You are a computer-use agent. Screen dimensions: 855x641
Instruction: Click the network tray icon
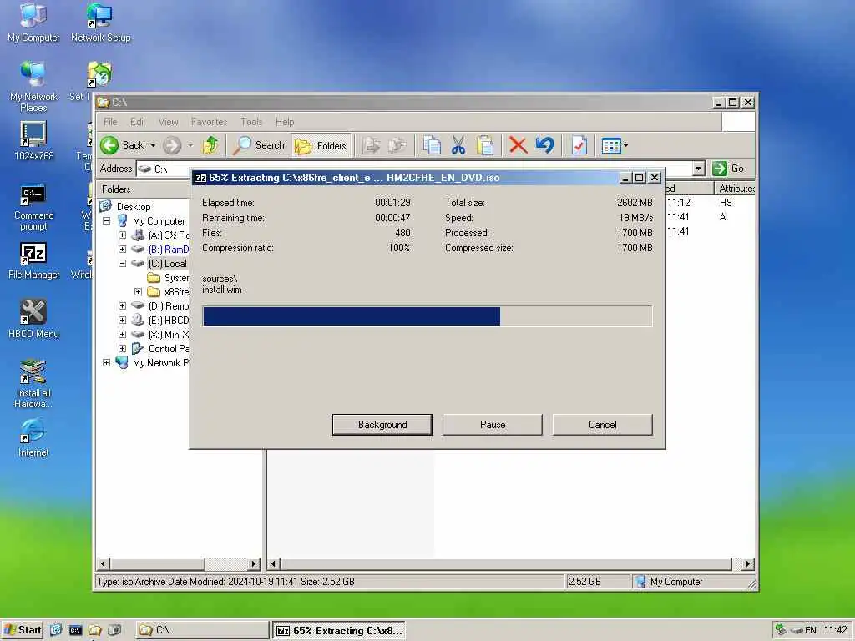click(781, 629)
